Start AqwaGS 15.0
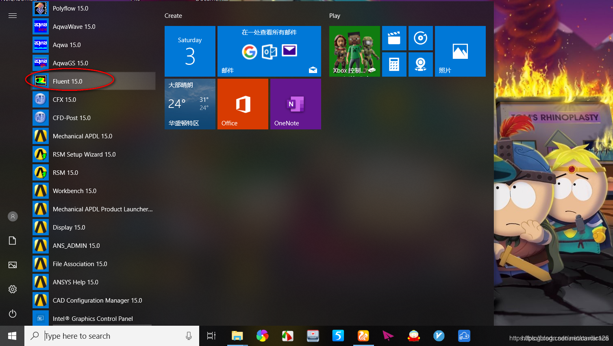The image size is (613, 346). click(93, 63)
